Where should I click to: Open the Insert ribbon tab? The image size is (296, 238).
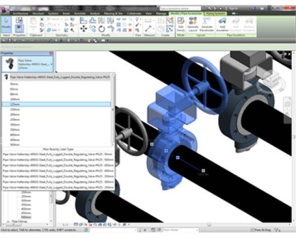[66, 14]
